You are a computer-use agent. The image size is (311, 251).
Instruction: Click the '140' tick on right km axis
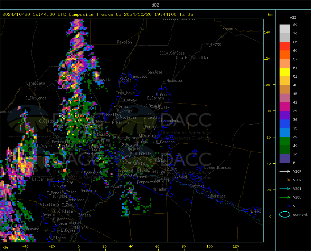coord(267,32)
